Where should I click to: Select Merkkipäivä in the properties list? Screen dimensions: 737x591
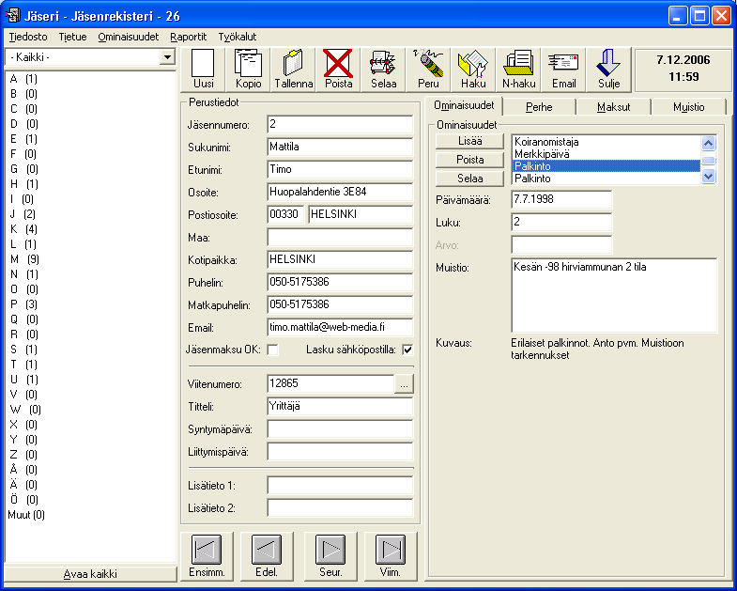click(606, 154)
